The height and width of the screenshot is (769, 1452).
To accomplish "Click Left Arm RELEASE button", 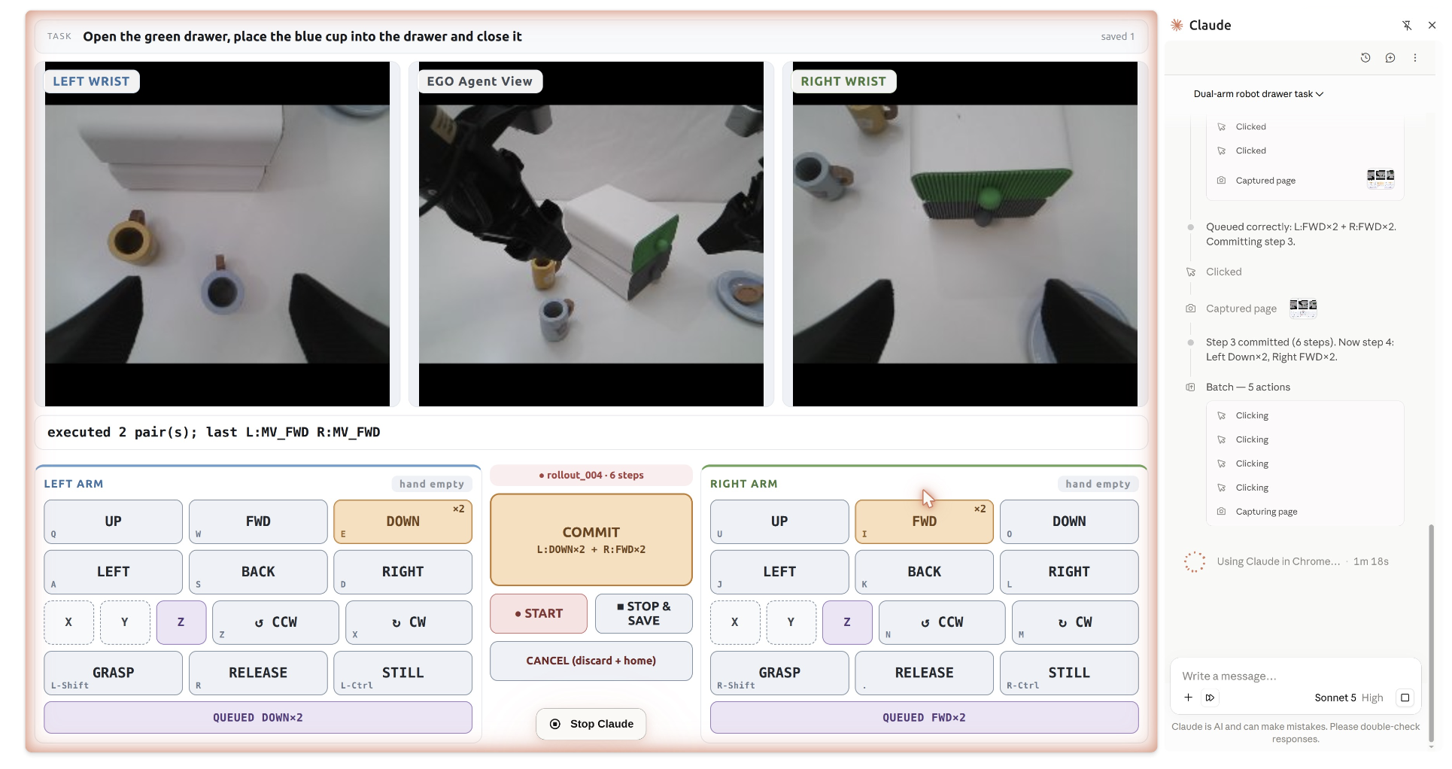I will click(x=258, y=673).
